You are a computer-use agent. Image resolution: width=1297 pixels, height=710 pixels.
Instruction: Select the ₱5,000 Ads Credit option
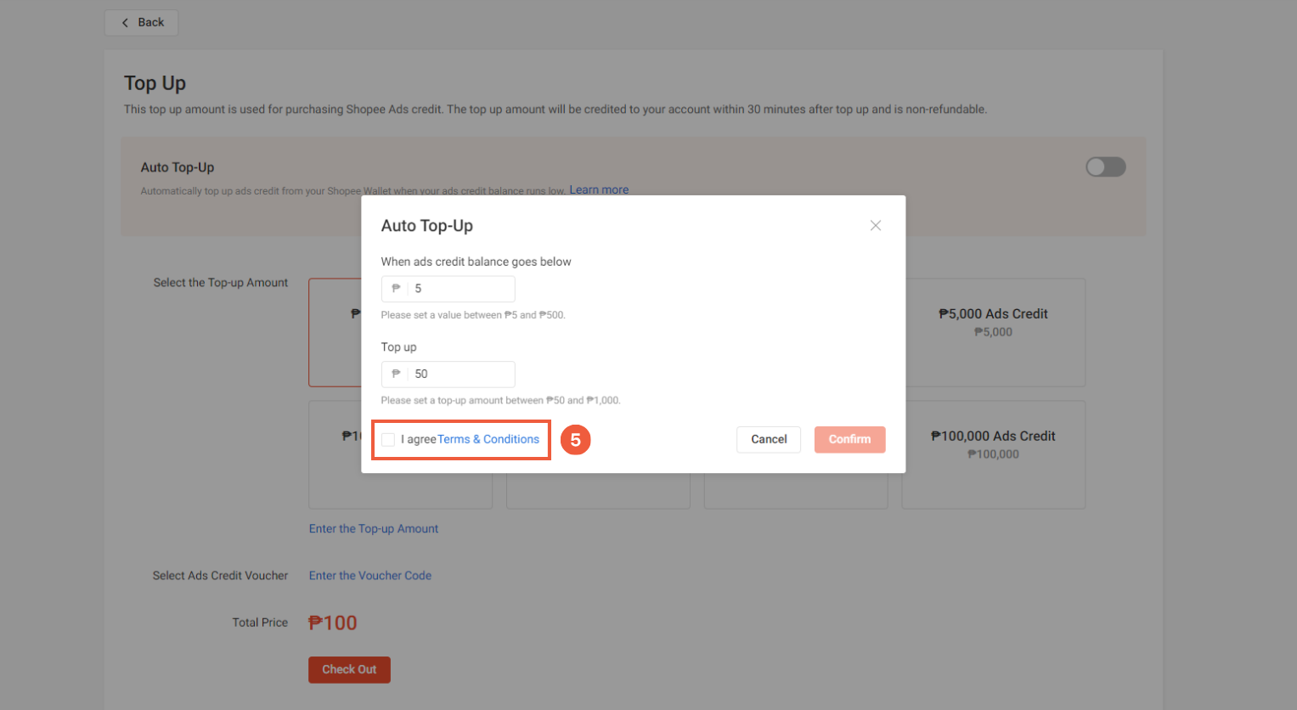coord(993,332)
